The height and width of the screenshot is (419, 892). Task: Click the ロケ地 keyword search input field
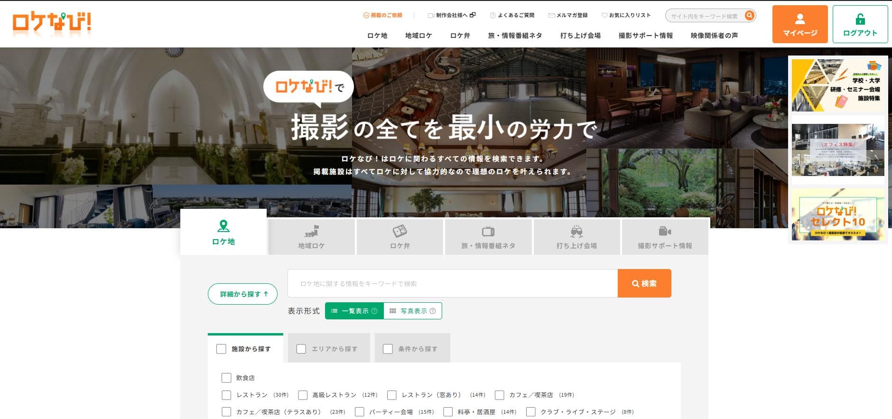tap(452, 283)
